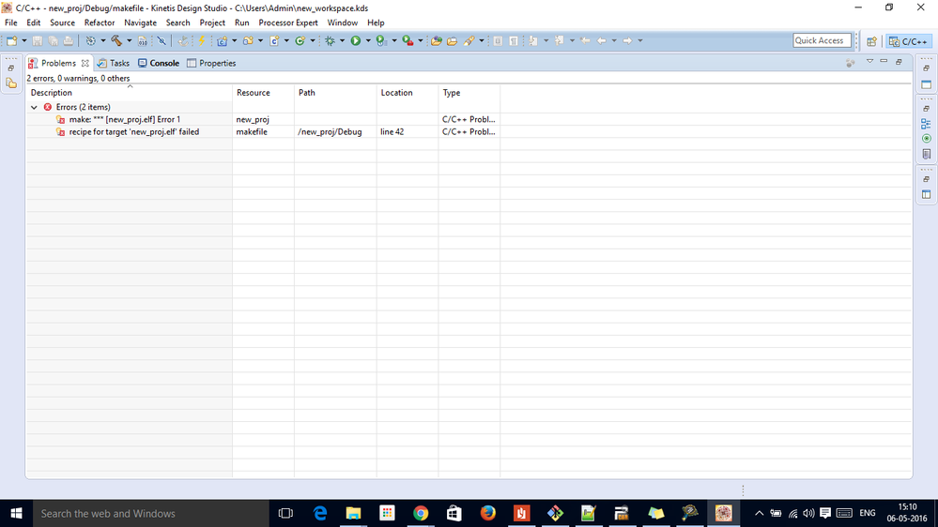Open the Window menu

(342, 23)
